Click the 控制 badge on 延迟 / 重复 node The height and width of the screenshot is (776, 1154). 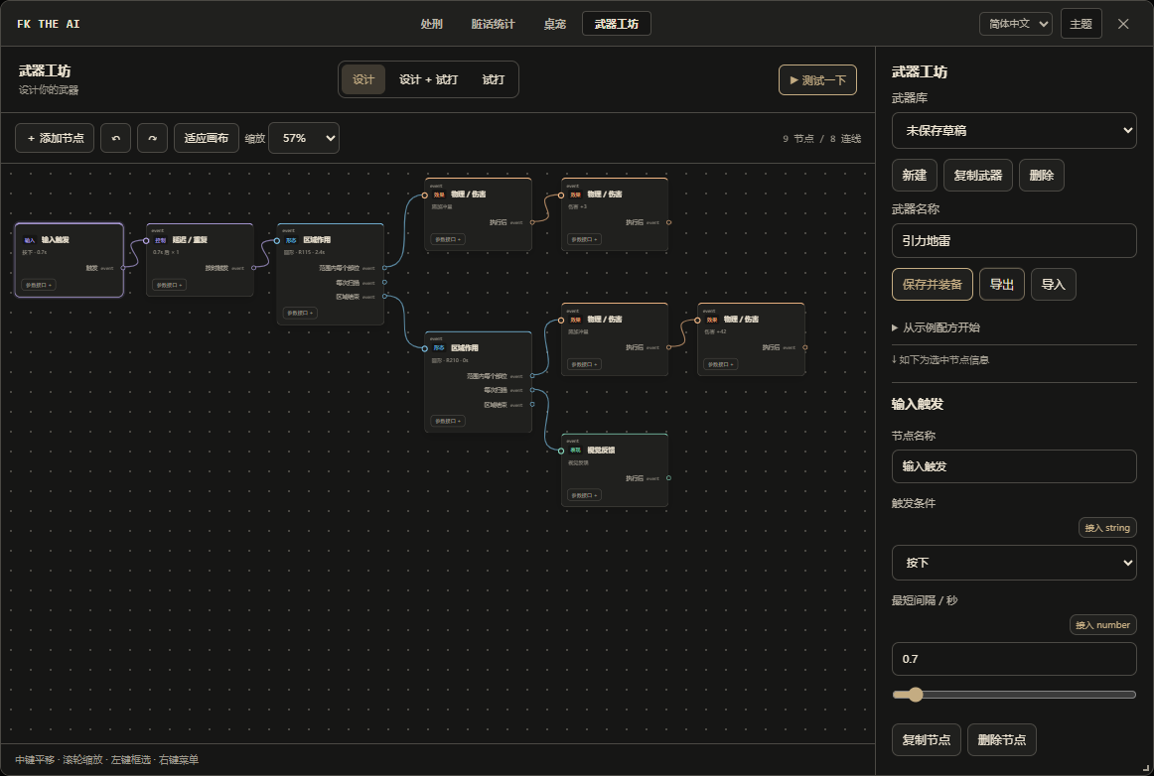[160, 240]
